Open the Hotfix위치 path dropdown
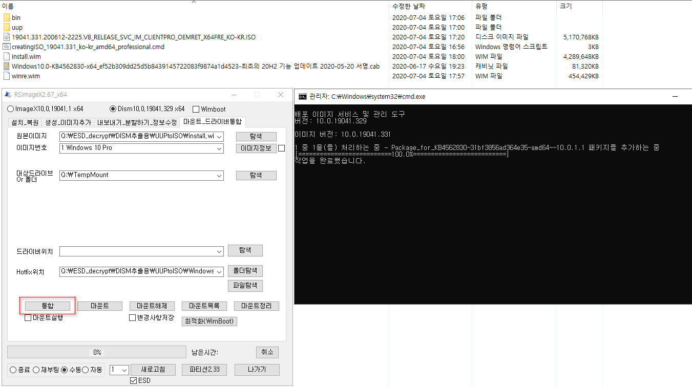692x387 pixels. point(219,271)
